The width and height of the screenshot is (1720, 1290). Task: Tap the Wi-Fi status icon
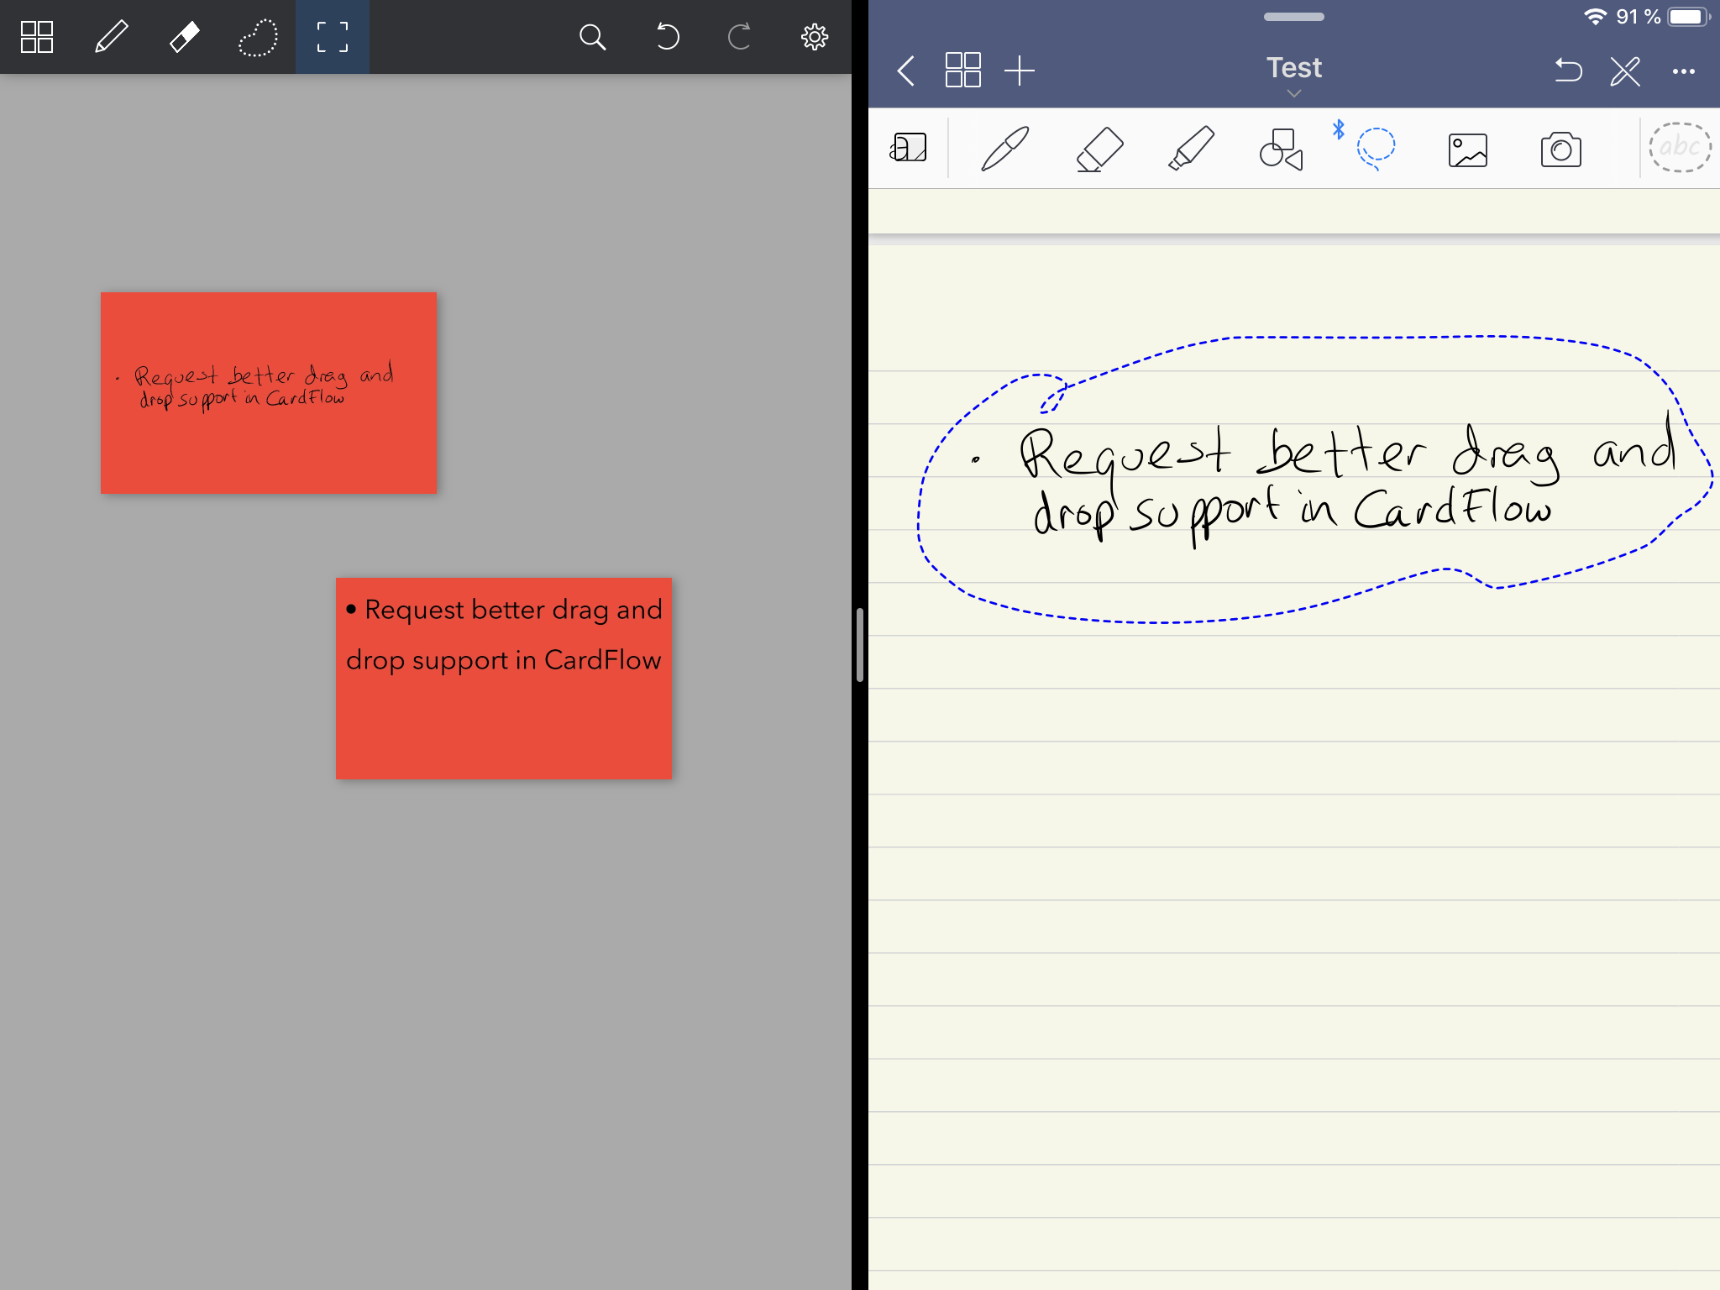(x=1595, y=17)
